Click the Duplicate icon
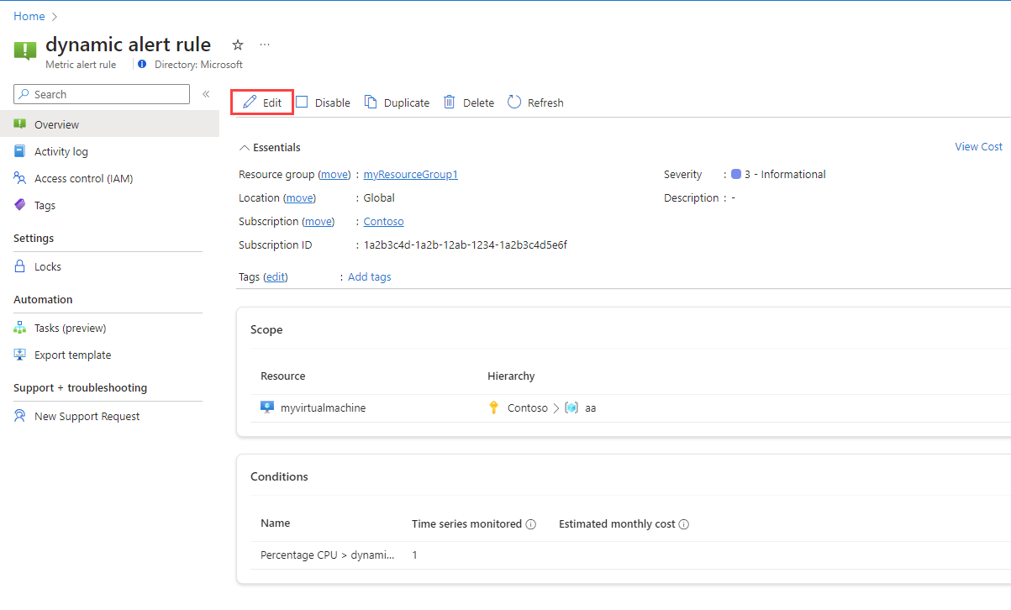 (370, 102)
